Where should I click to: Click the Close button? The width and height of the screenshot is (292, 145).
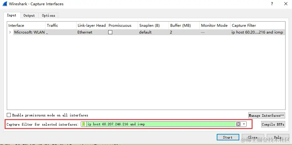click(253, 137)
